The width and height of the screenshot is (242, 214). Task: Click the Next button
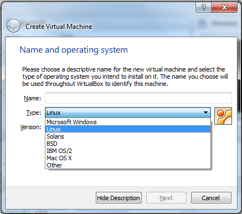pyautogui.click(x=166, y=198)
